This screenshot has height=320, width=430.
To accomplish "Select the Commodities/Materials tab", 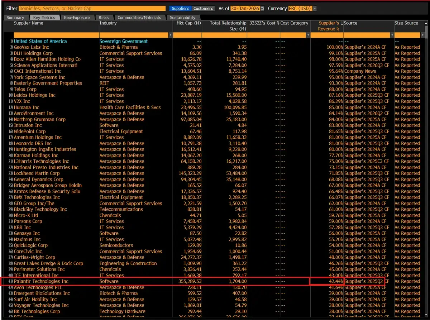I will tap(139, 18).
